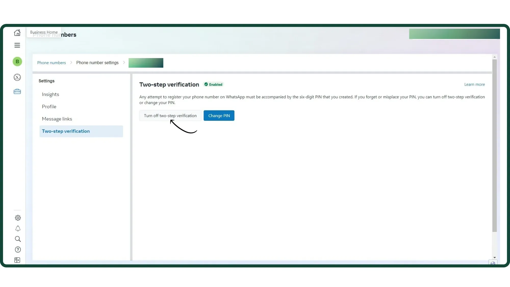
Task: Select the Two-step verification tab
Action: coord(66,131)
